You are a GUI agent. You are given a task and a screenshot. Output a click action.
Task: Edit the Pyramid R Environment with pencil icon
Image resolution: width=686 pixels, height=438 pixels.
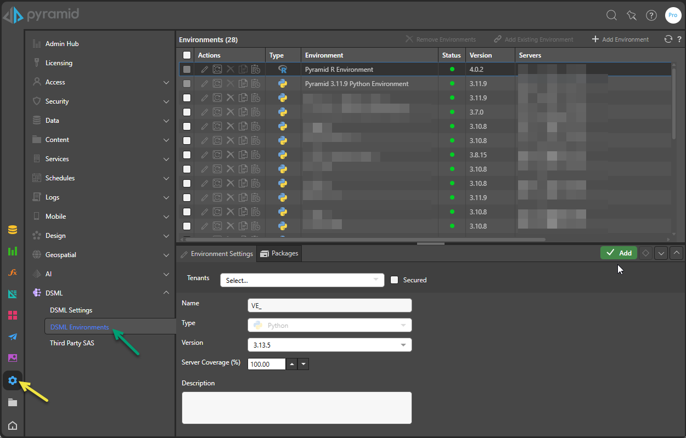pos(205,70)
